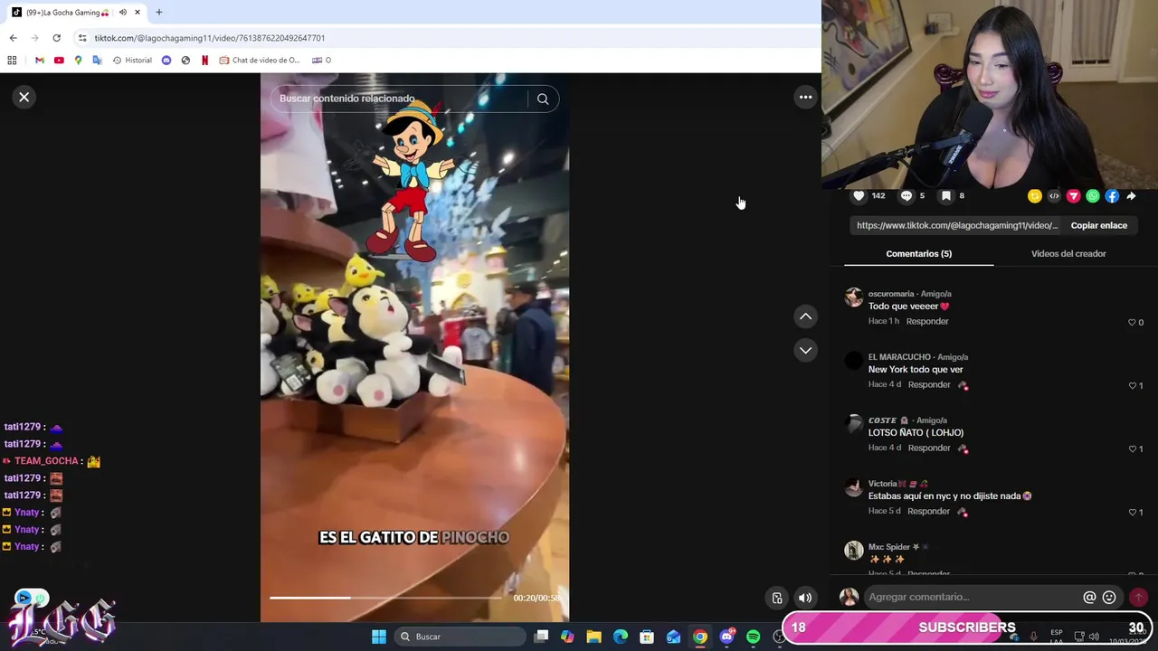Open oscuromaria's profile avatar

click(853, 297)
